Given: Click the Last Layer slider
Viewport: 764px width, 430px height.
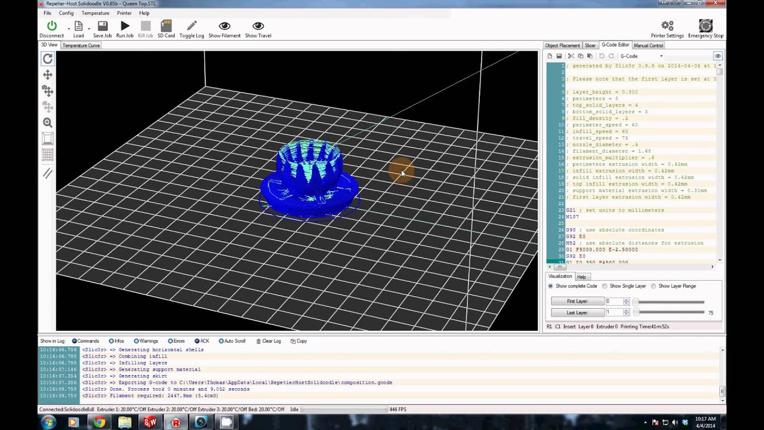Looking at the screenshot, I should pos(668,312).
